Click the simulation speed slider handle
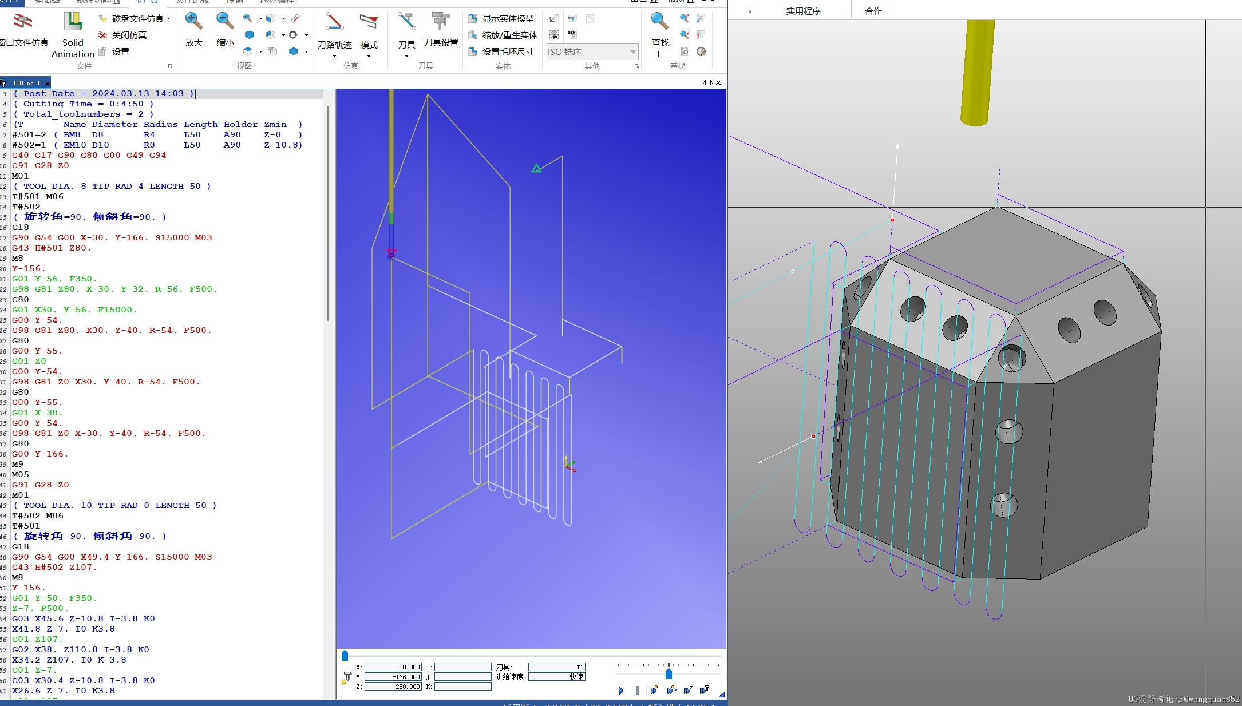1242x706 pixels. [x=669, y=674]
